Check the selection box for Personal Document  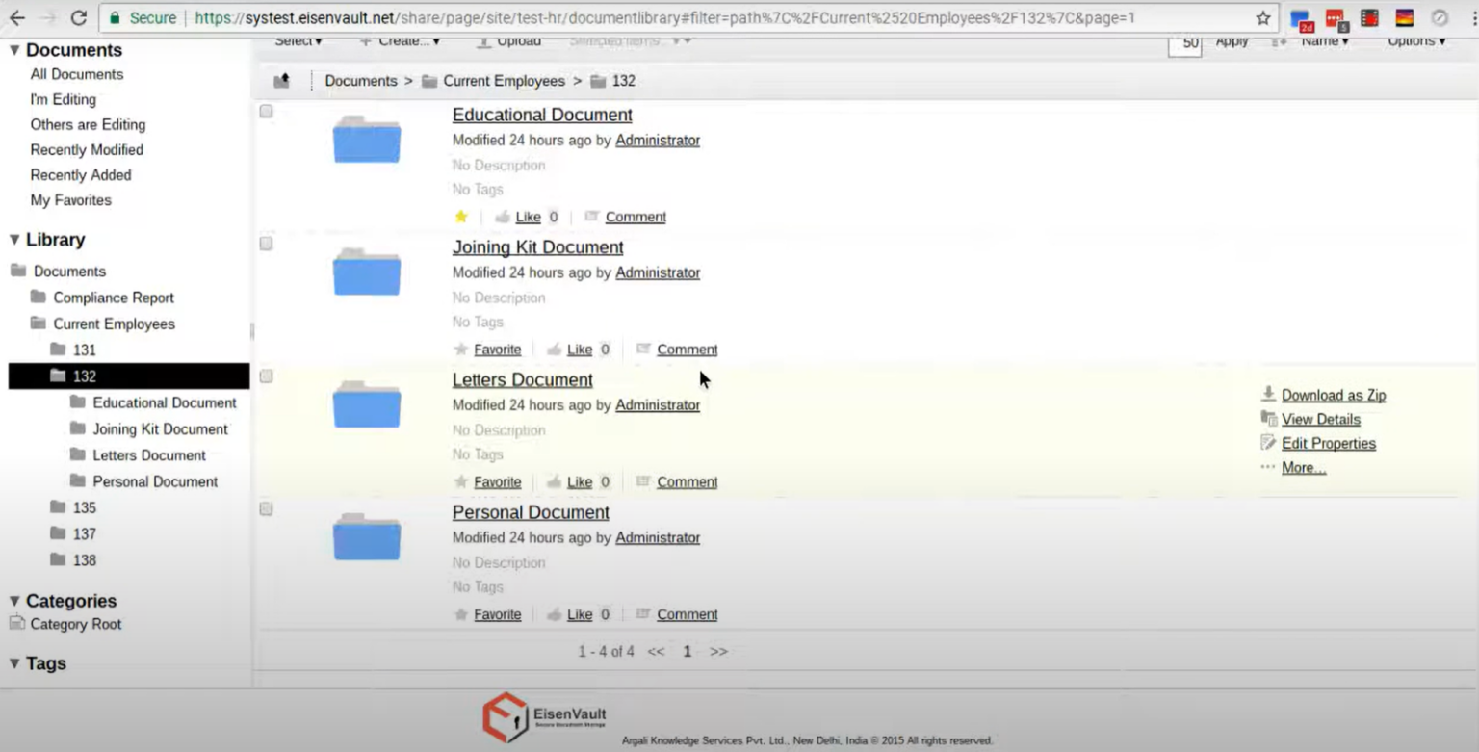coord(266,508)
